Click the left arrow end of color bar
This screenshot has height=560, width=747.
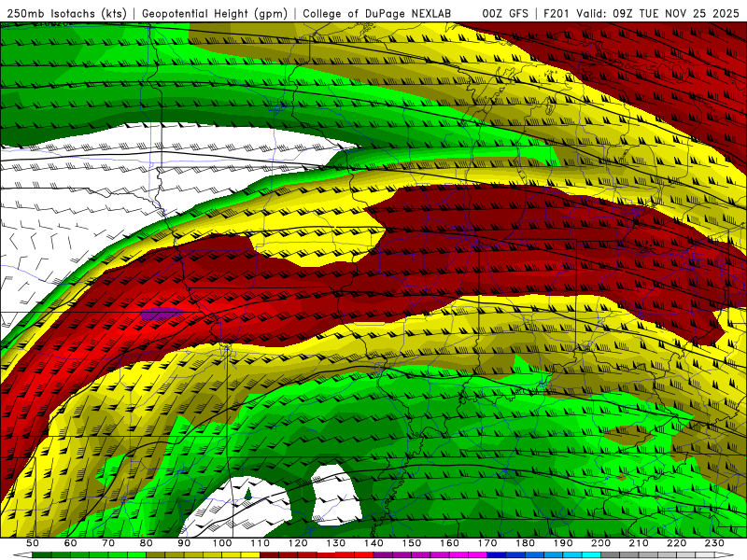click(22, 555)
